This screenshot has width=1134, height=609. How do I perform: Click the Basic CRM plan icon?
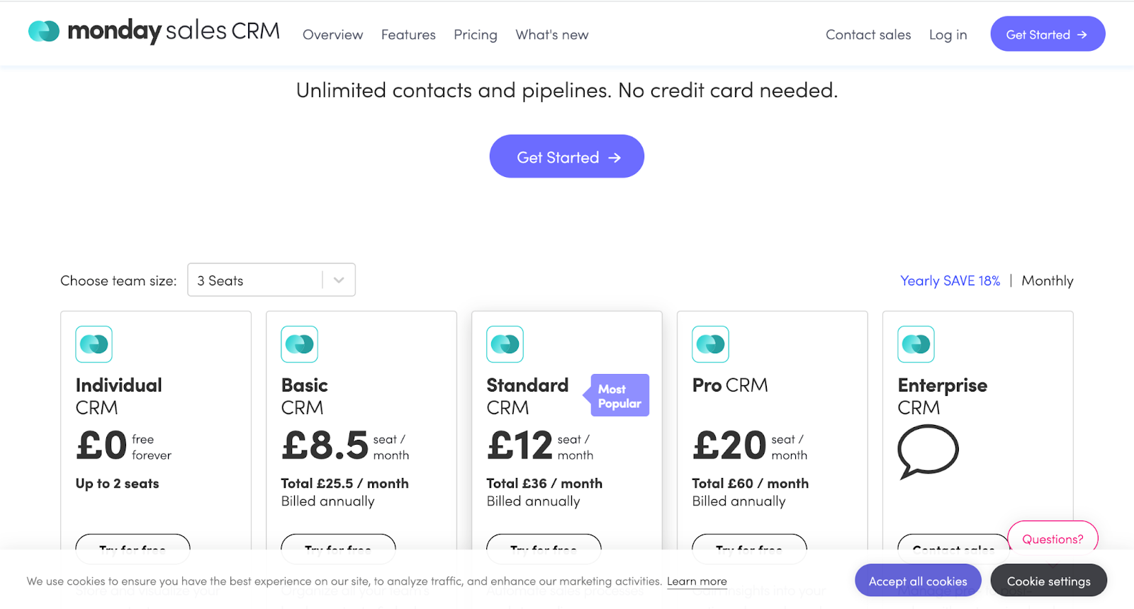[299, 344]
